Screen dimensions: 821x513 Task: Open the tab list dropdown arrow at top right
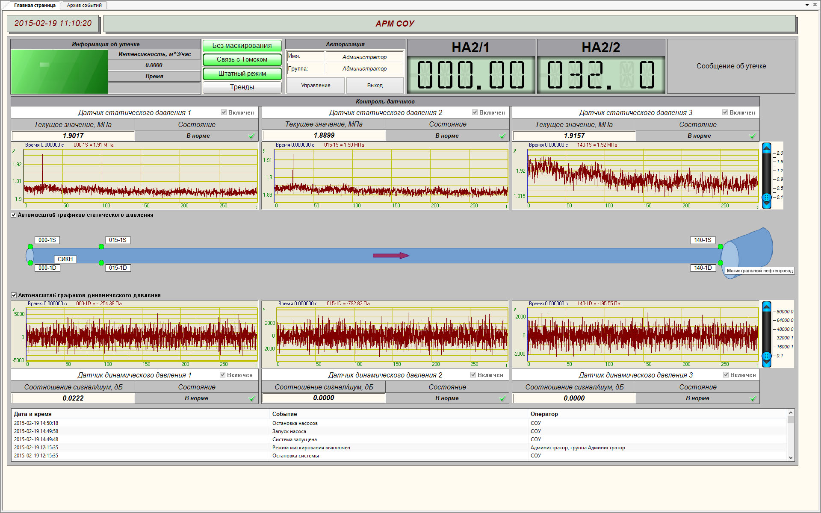(x=807, y=5)
